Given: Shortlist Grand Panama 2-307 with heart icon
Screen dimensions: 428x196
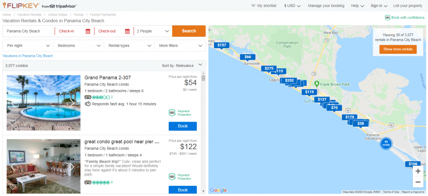Looking at the screenshot, I should (13, 123).
